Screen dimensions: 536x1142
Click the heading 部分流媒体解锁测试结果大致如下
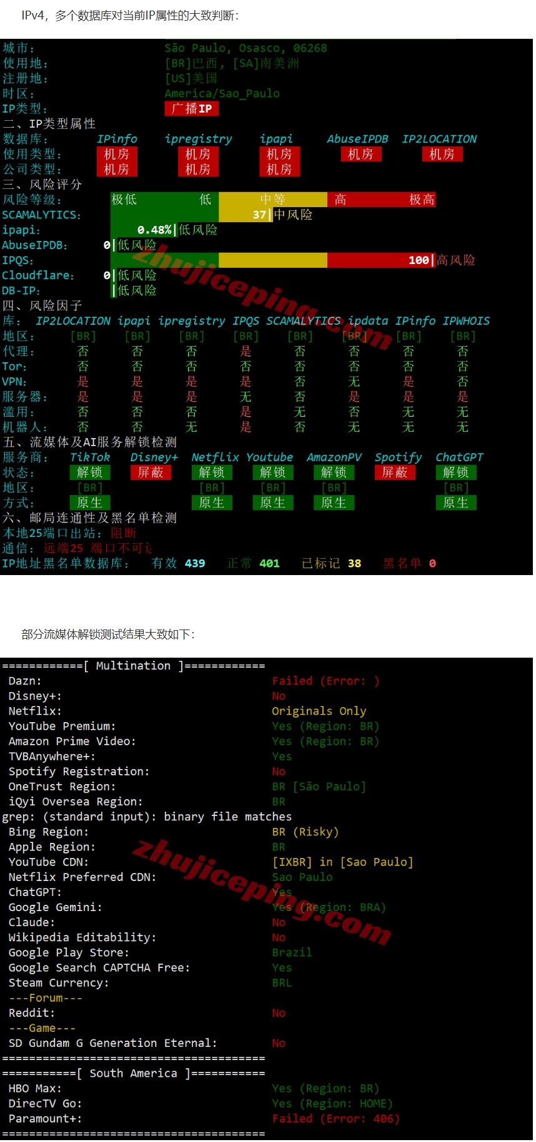click(108, 635)
